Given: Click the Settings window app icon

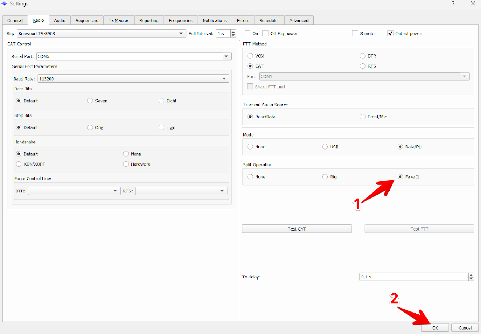Looking at the screenshot, I should point(4,4).
